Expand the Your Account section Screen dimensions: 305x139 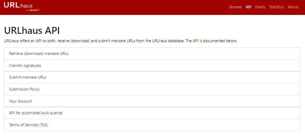[152, 101]
